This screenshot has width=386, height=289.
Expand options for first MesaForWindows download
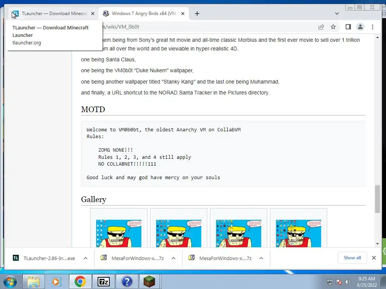point(173,258)
